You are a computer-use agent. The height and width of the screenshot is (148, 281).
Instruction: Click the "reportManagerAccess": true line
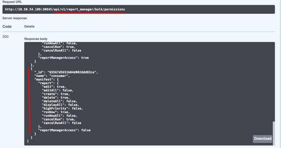coord(64,58)
